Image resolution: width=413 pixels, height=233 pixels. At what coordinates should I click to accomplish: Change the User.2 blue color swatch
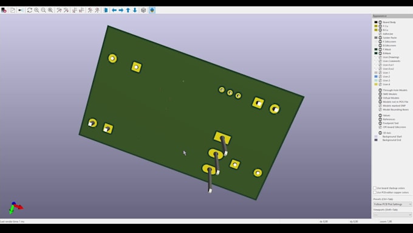point(376,76)
